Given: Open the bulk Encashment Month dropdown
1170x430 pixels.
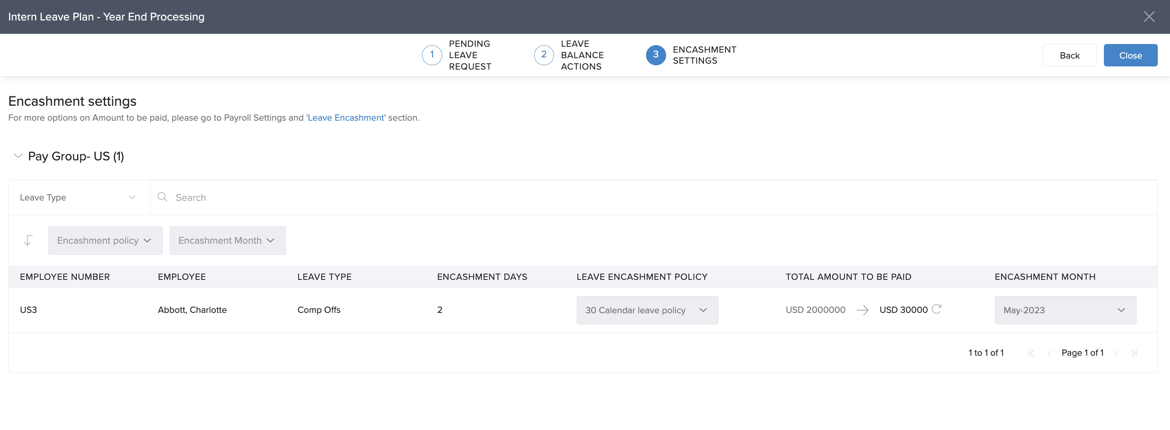Looking at the screenshot, I should 227,241.
